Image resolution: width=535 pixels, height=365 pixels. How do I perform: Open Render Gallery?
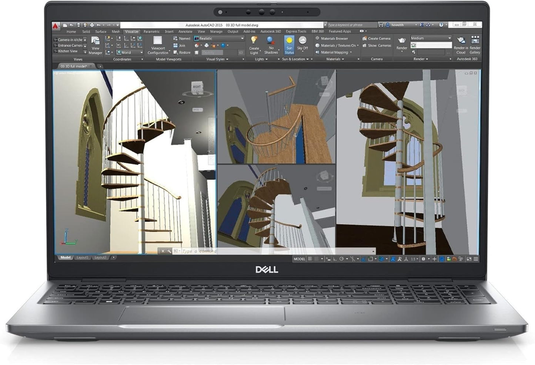coord(475,42)
